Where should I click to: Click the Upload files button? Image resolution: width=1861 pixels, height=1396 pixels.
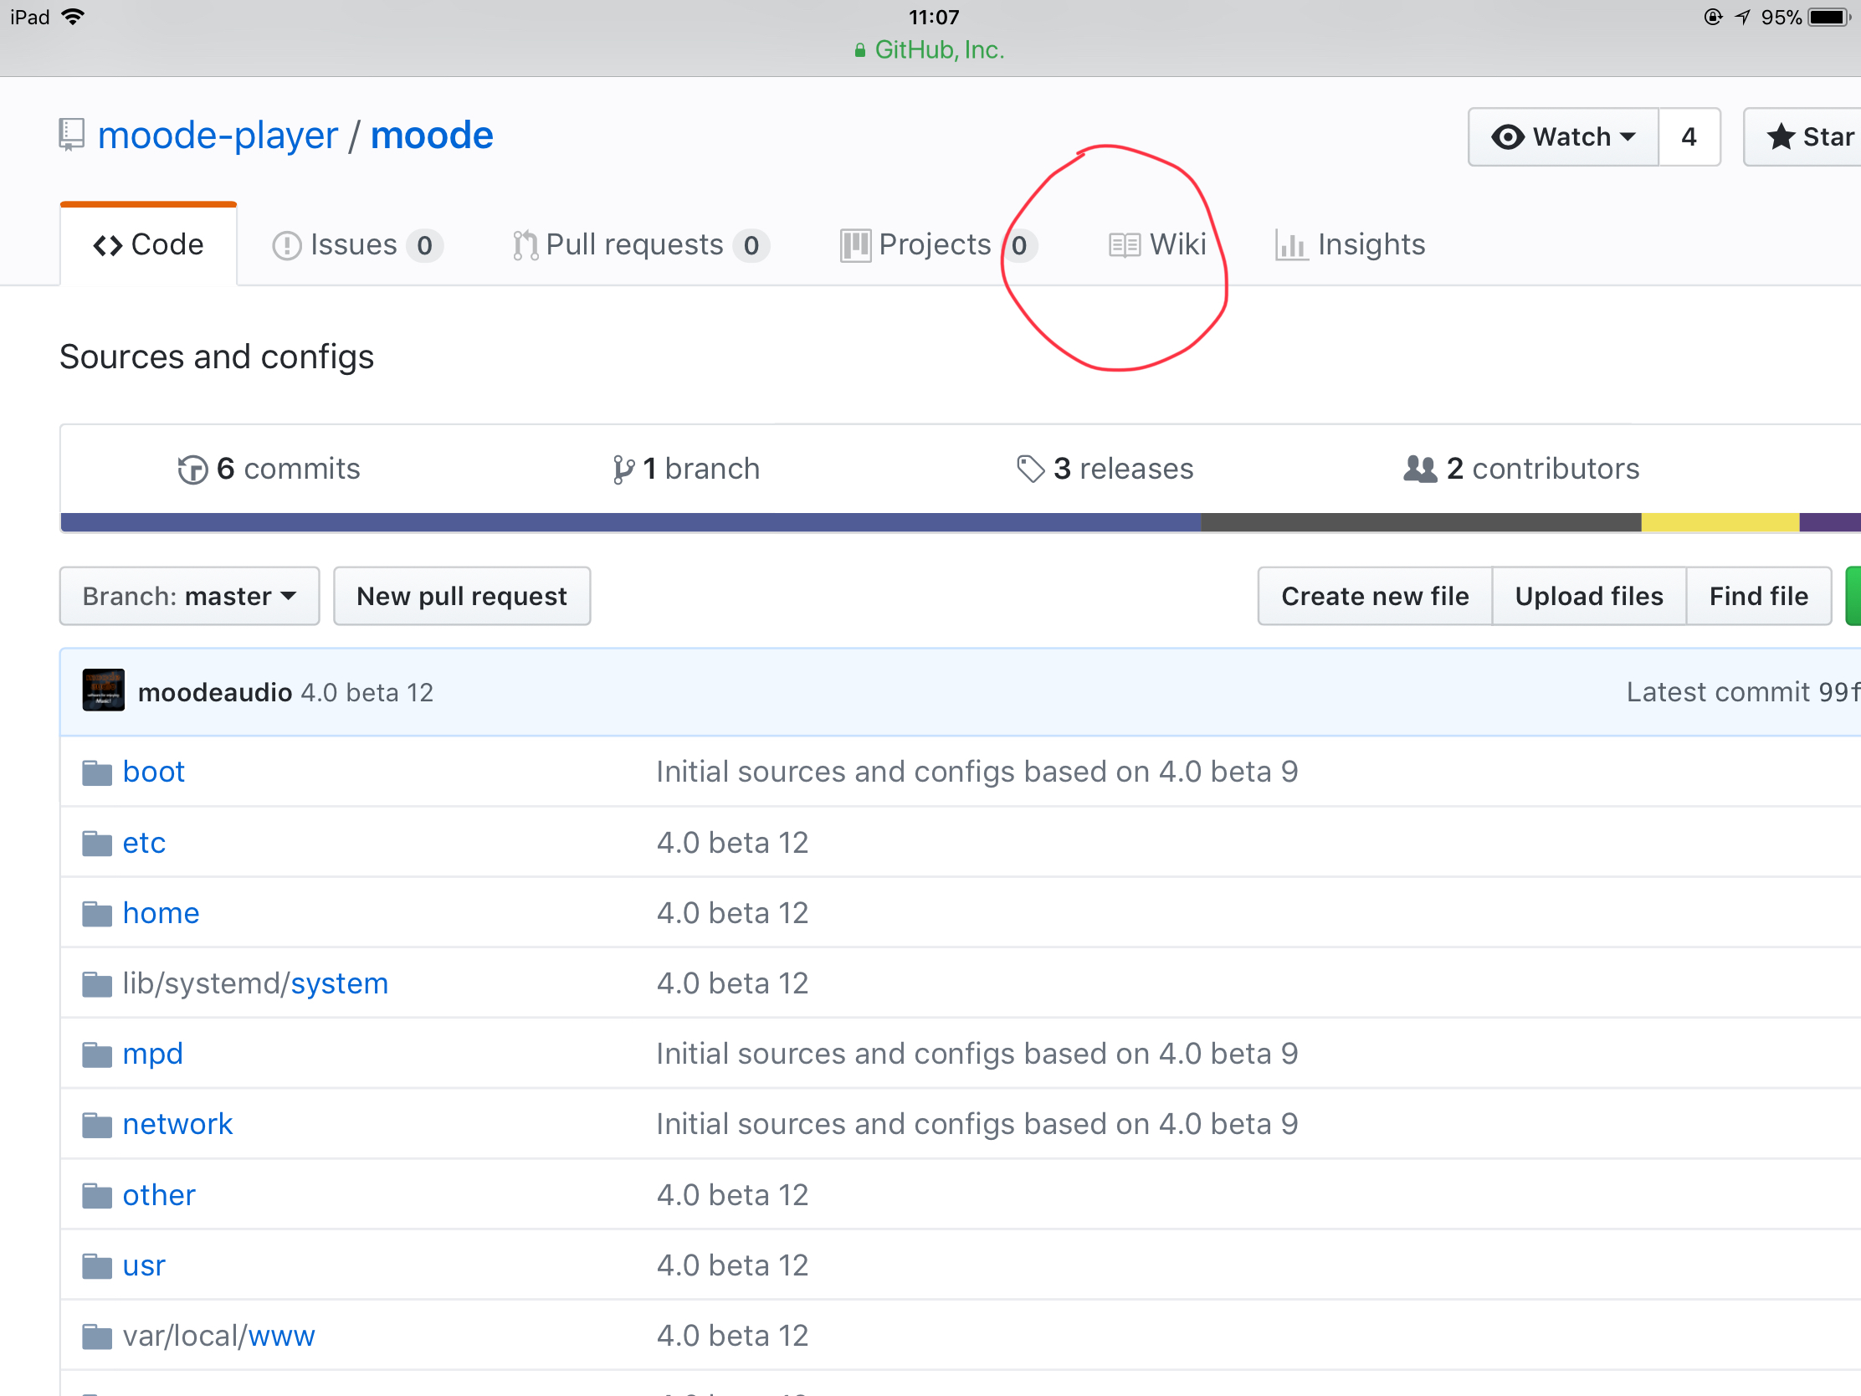(x=1589, y=597)
